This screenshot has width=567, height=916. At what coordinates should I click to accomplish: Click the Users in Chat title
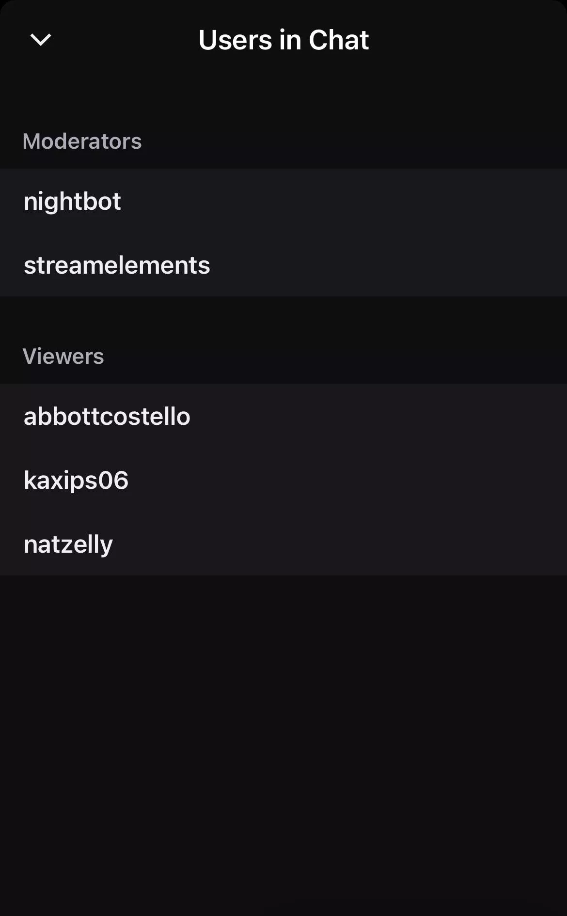pos(283,40)
